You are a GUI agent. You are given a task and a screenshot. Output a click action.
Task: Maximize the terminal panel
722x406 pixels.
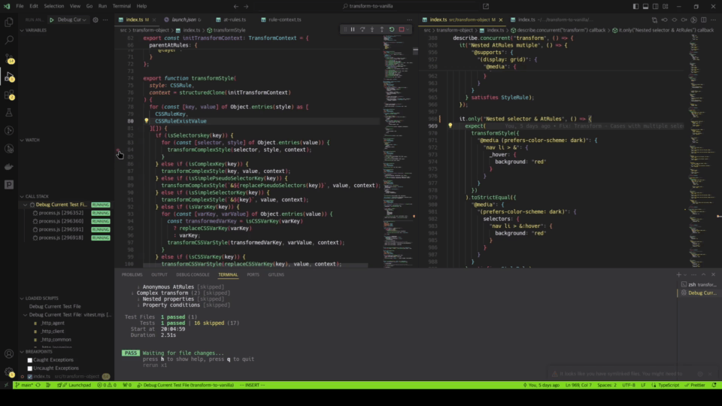coord(704,274)
